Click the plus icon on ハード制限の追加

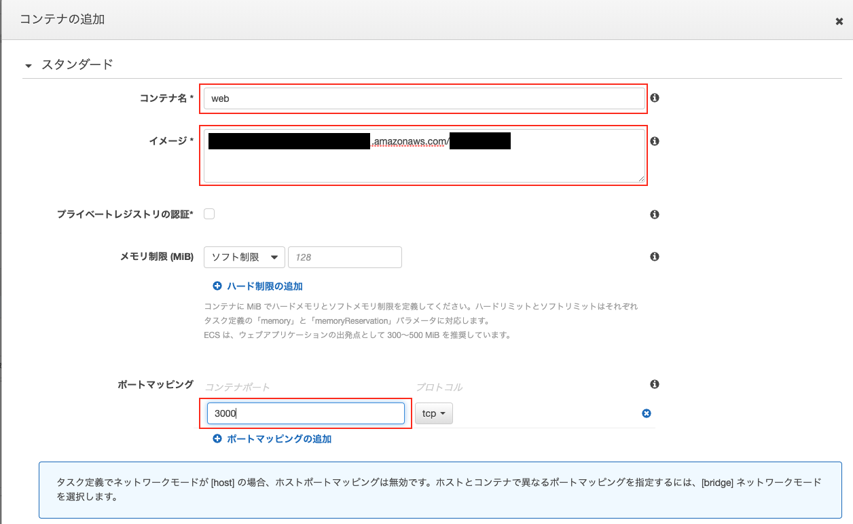pos(217,286)
